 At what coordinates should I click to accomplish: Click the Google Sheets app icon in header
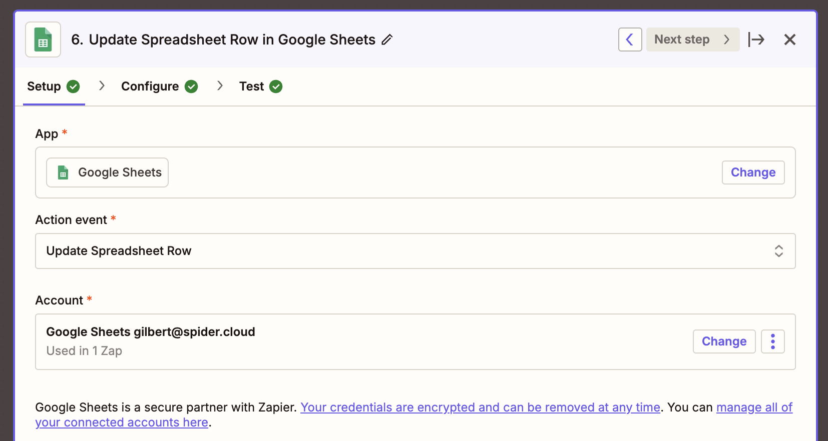pyautogui.click(x=43, y=39)
